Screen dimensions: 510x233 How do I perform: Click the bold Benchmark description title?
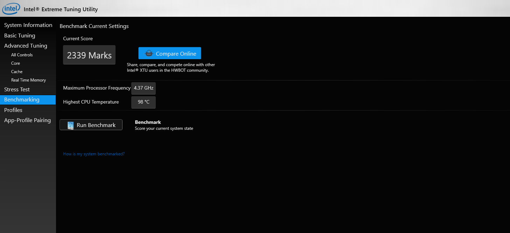148,122
